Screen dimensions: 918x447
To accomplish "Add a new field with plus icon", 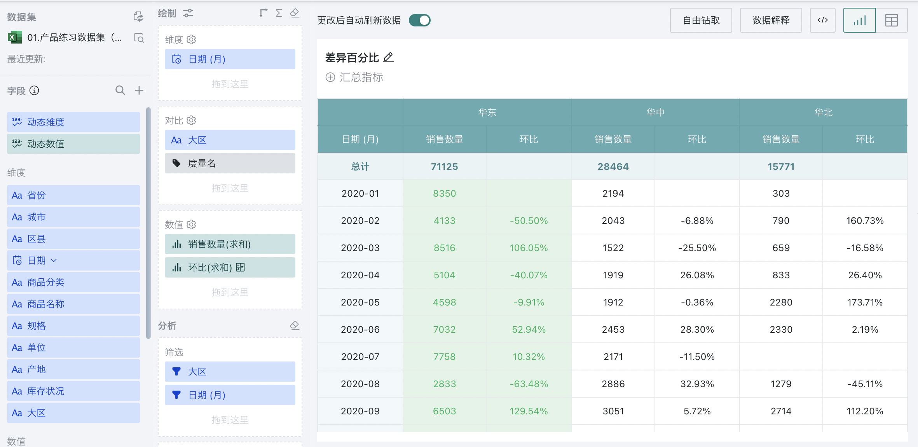I will click(x=139, y=91).
